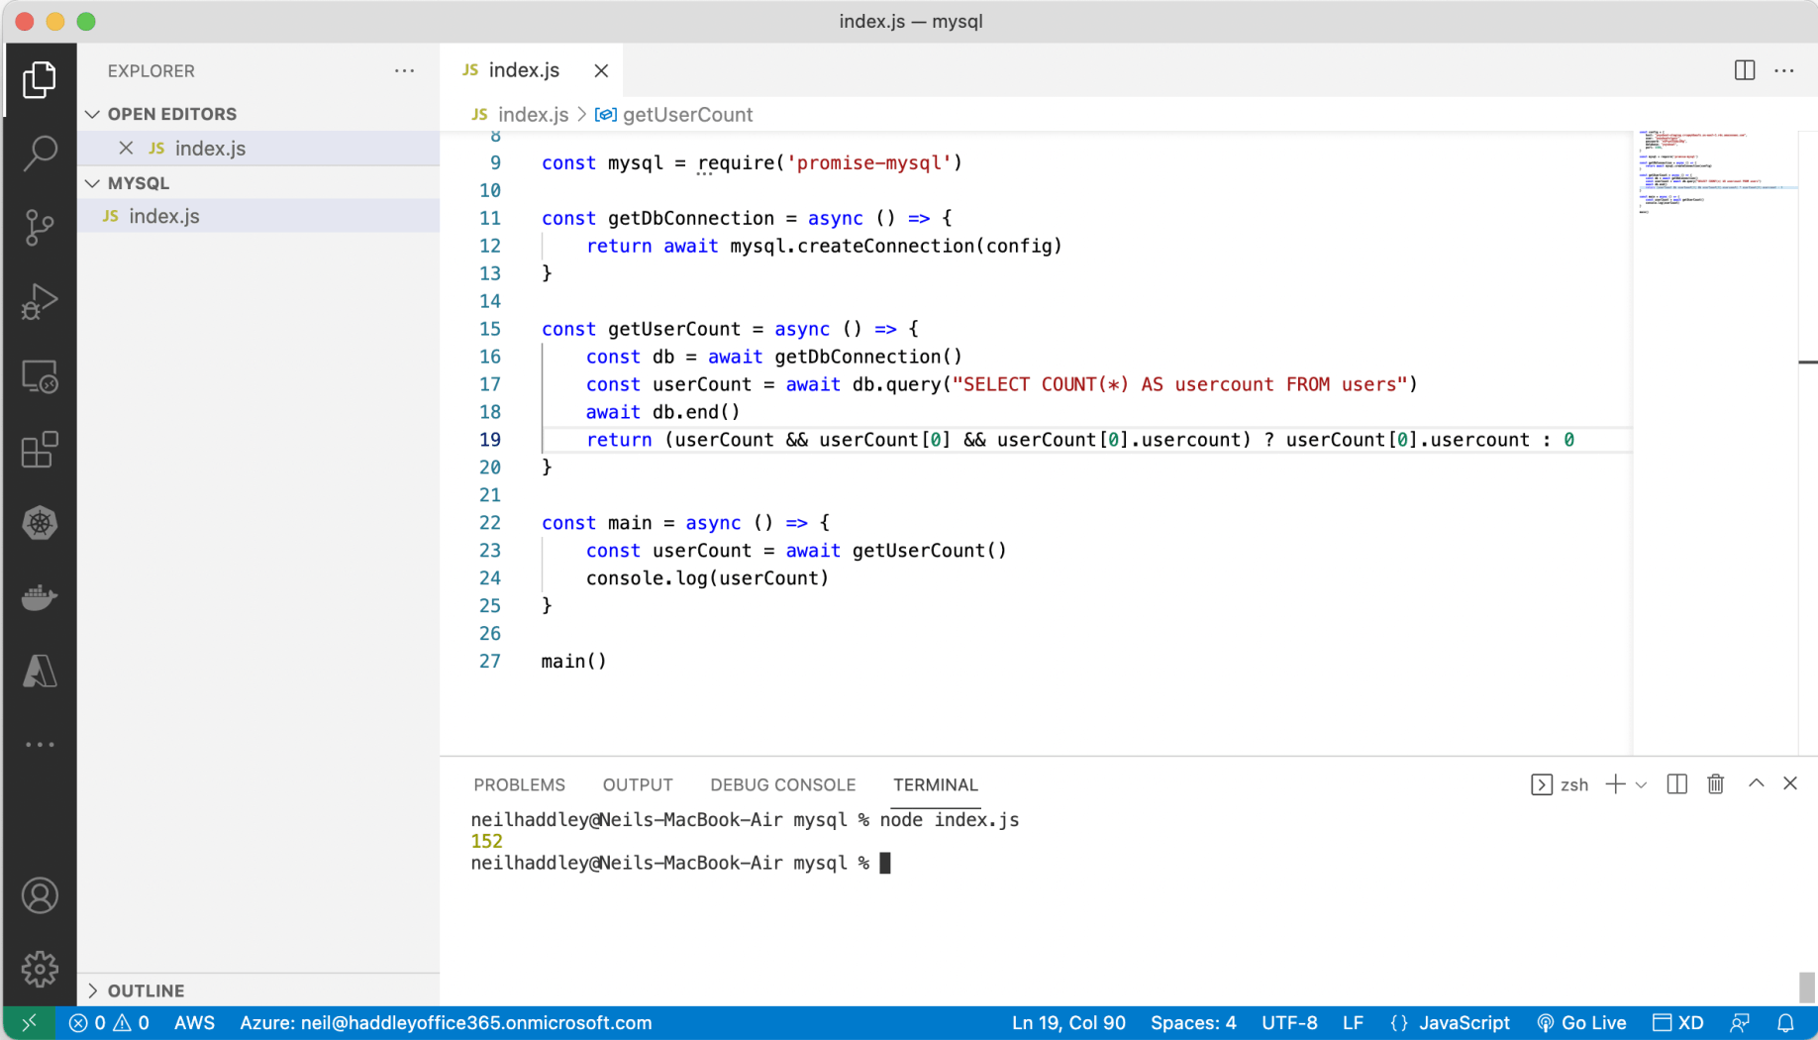Open the Manage settings gear
The image size is (1818, 1040).
(x=40, y=969)
